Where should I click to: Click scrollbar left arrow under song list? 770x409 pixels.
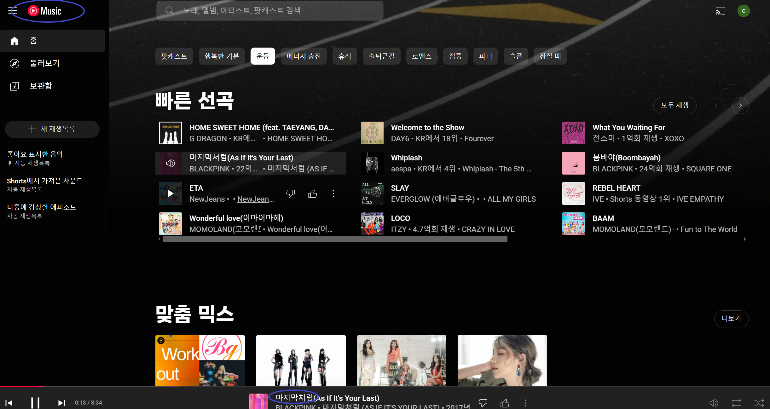(x=159, y=239)
